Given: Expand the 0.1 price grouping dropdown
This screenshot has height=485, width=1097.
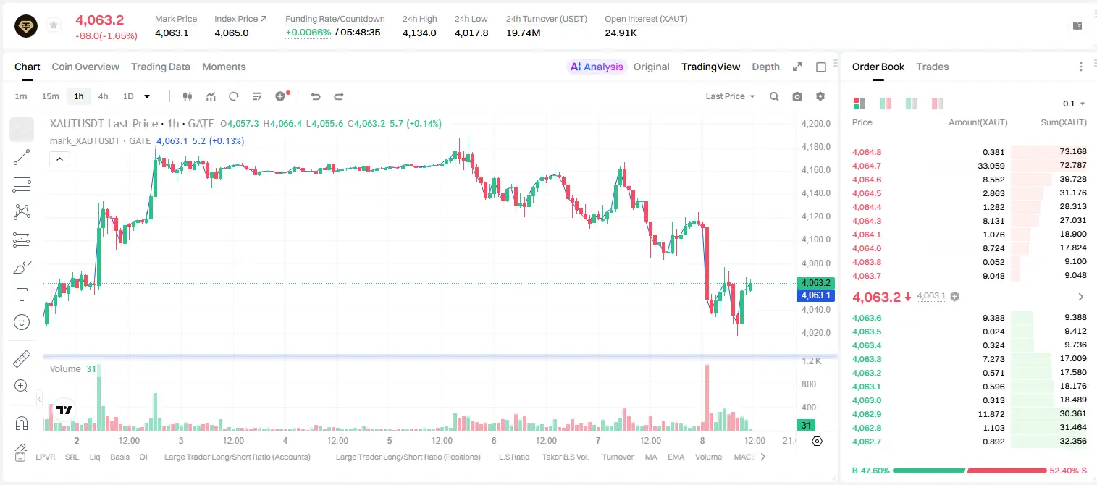Looking at the screenshot, I should (1074, 104).
